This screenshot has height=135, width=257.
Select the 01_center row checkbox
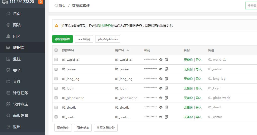coord(56,117)
